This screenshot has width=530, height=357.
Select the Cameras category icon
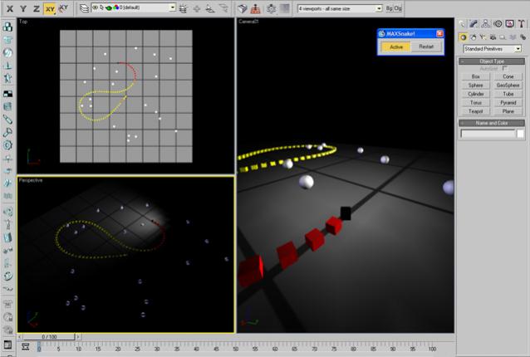[492, 37]
